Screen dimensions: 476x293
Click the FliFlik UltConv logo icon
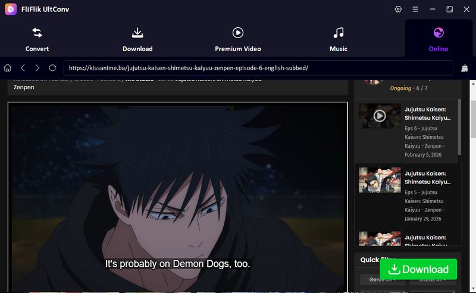pyautogui.click(x=11, y=9)
